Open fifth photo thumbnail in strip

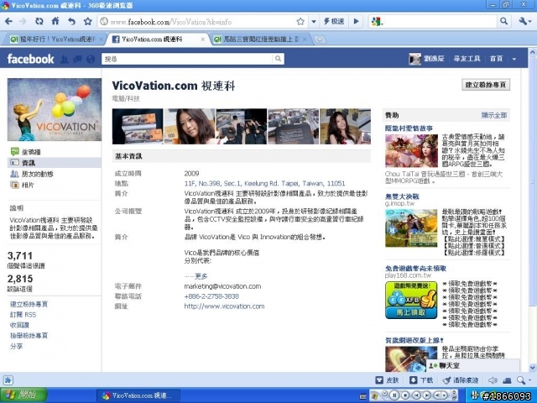point(345,127)
